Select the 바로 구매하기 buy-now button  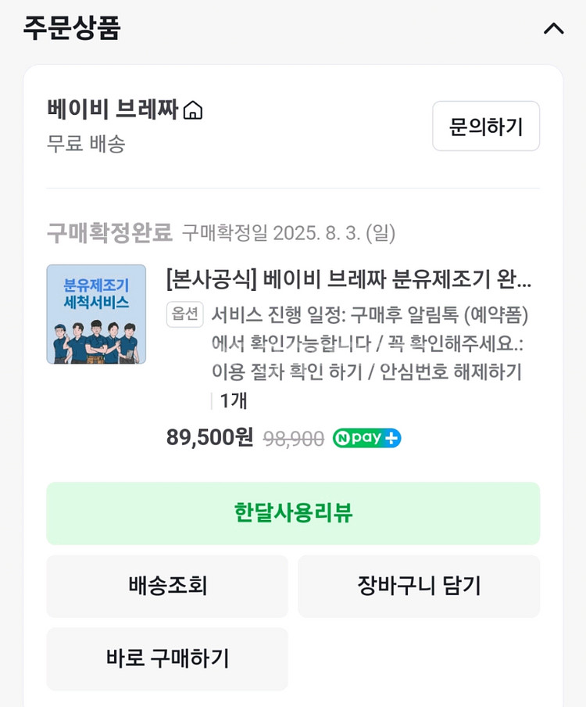coord(167,659)
